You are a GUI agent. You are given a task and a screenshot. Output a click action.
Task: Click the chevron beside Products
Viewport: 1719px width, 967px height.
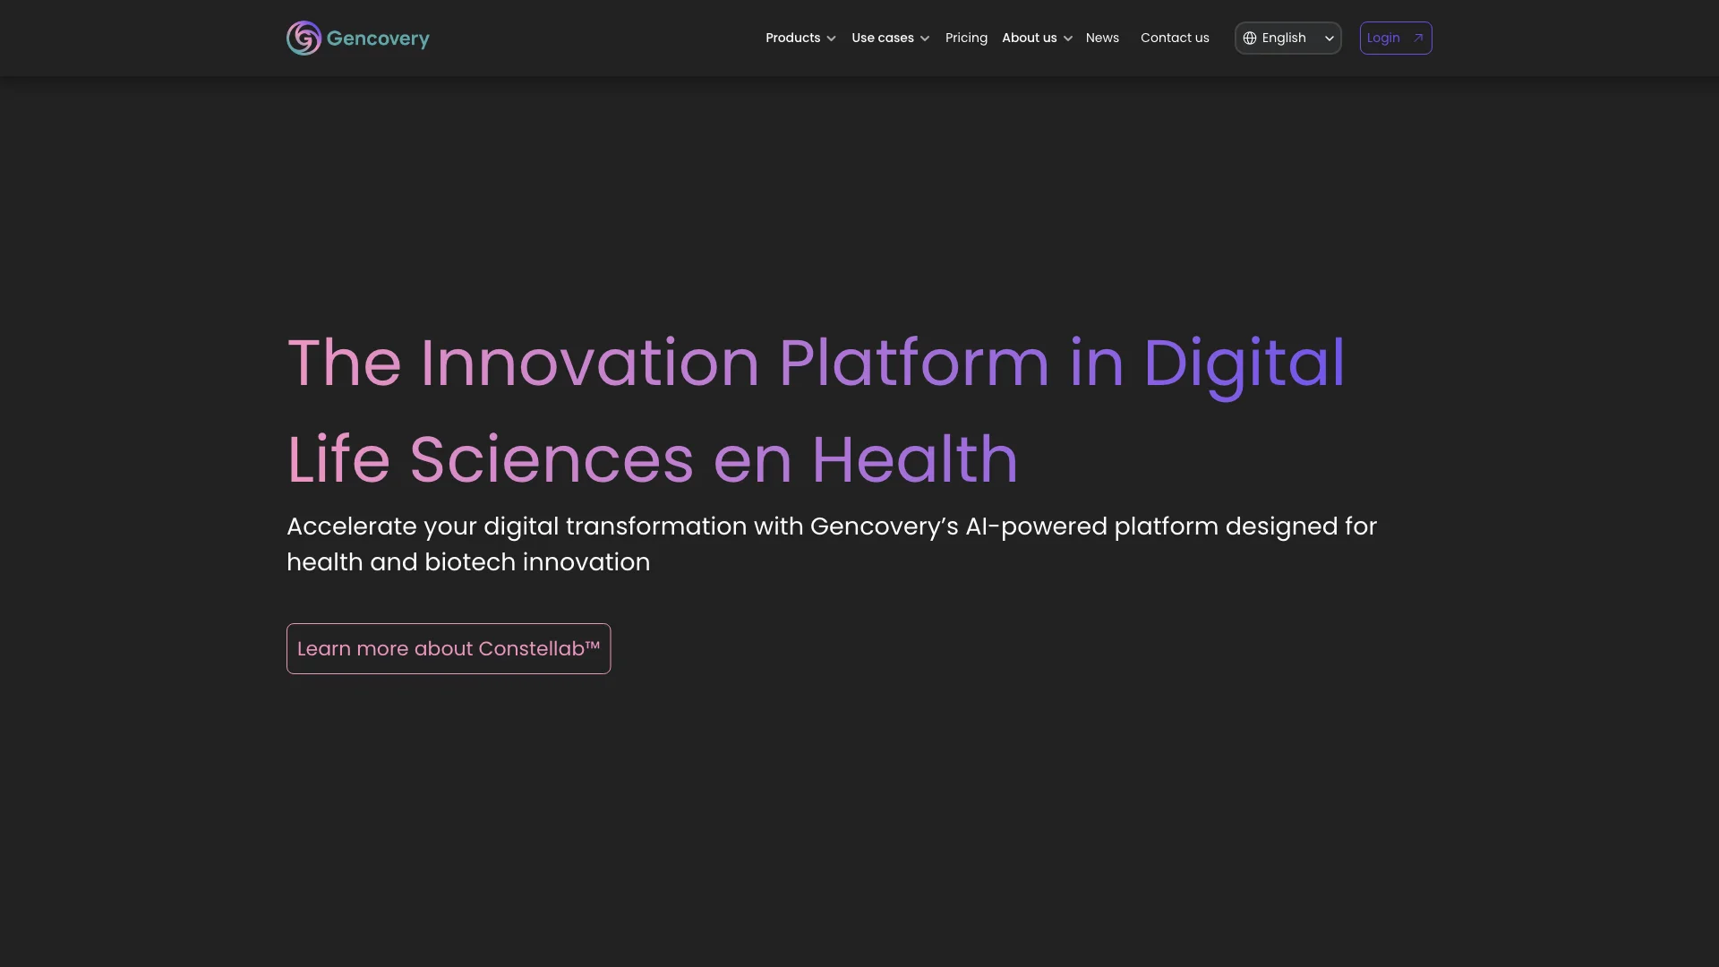832,39
